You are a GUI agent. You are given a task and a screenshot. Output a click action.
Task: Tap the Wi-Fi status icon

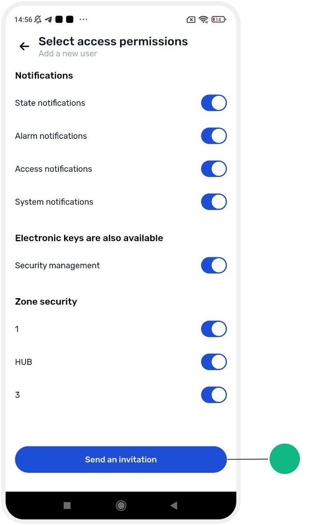click(x=203, y=19)
